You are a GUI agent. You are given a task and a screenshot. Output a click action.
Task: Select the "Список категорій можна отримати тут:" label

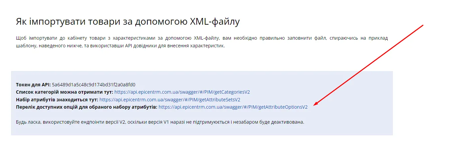pos(64,92)
